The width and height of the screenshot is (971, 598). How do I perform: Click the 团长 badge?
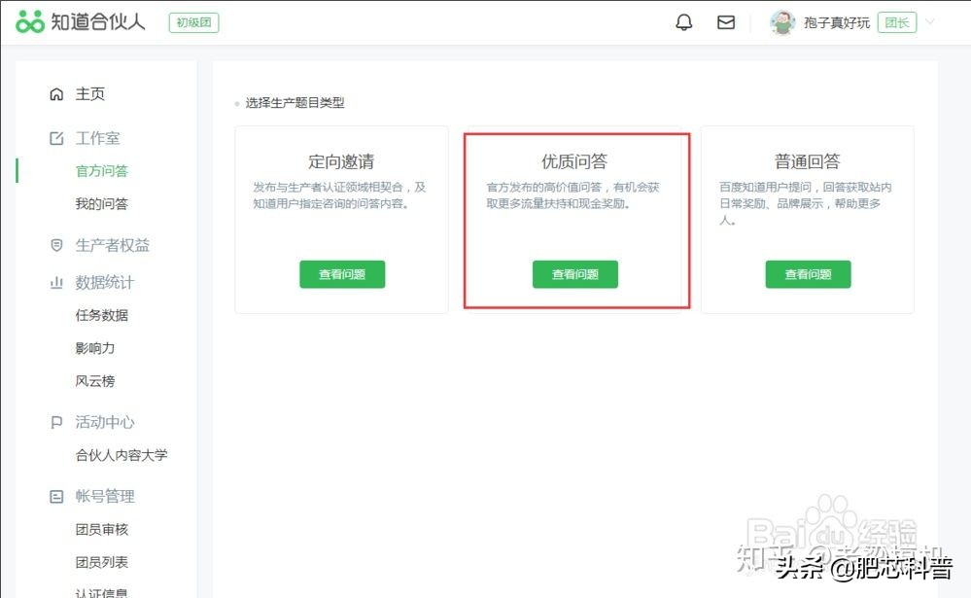point(897,20)
